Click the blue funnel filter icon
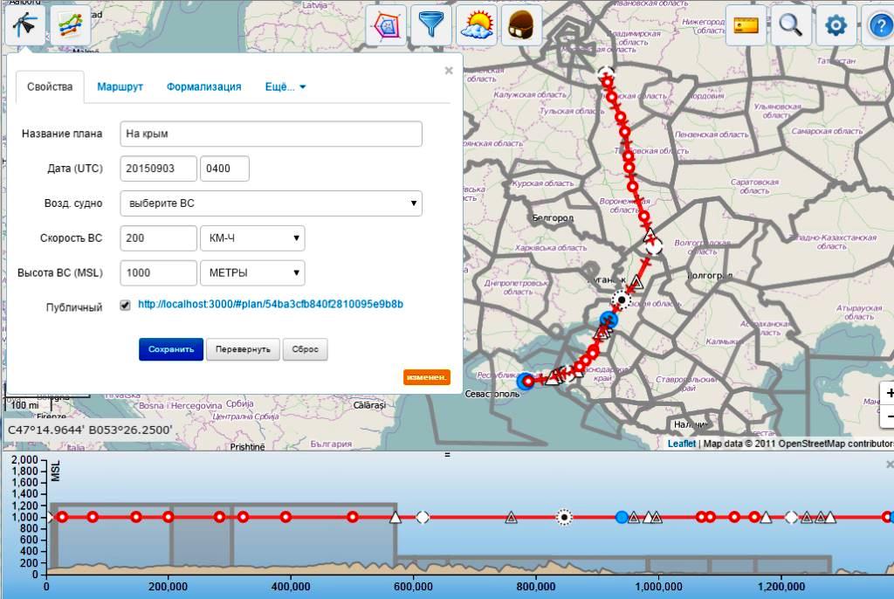894x599 pixels. tap(433, 25)
